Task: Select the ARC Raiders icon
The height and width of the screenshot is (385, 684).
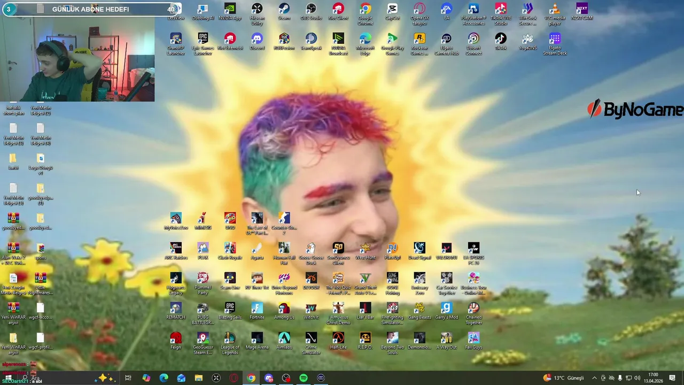Action: click(176, 252)
